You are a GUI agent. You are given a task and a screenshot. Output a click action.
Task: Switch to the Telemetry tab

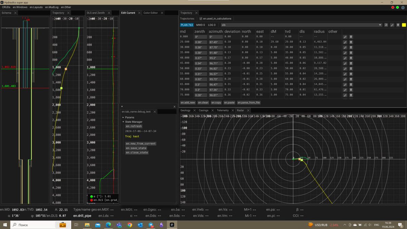click(x=222, y=111)
